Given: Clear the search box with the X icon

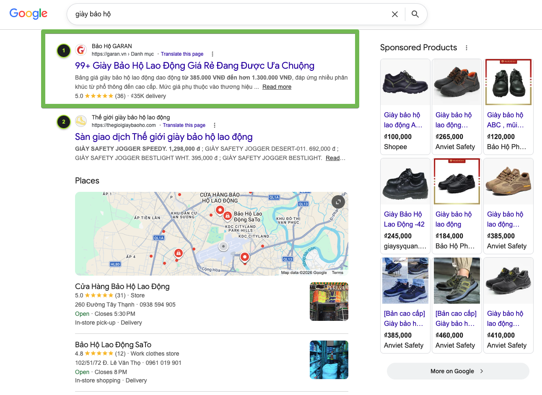Looking at the screenshot, I should [x=394, y=14].
